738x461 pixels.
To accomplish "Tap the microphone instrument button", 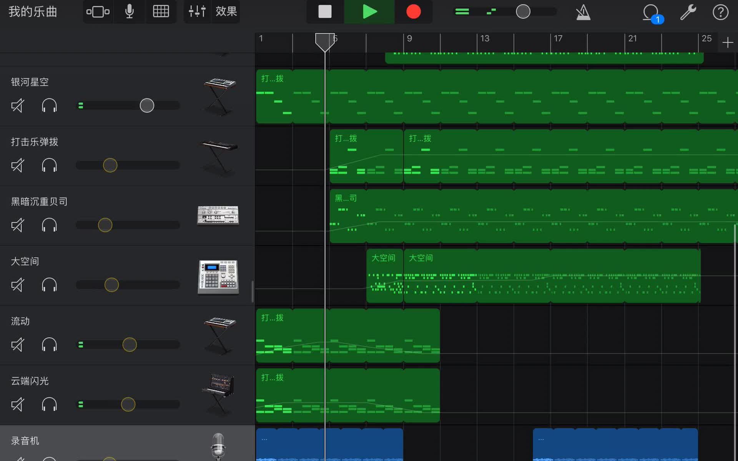I will click(x=130, y=12).
